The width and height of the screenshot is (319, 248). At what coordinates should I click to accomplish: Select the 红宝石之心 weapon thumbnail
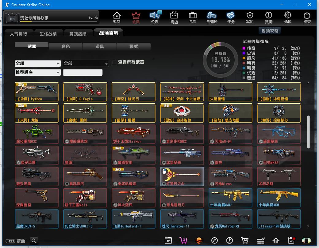pyautogui.click(x=182, y=176)
